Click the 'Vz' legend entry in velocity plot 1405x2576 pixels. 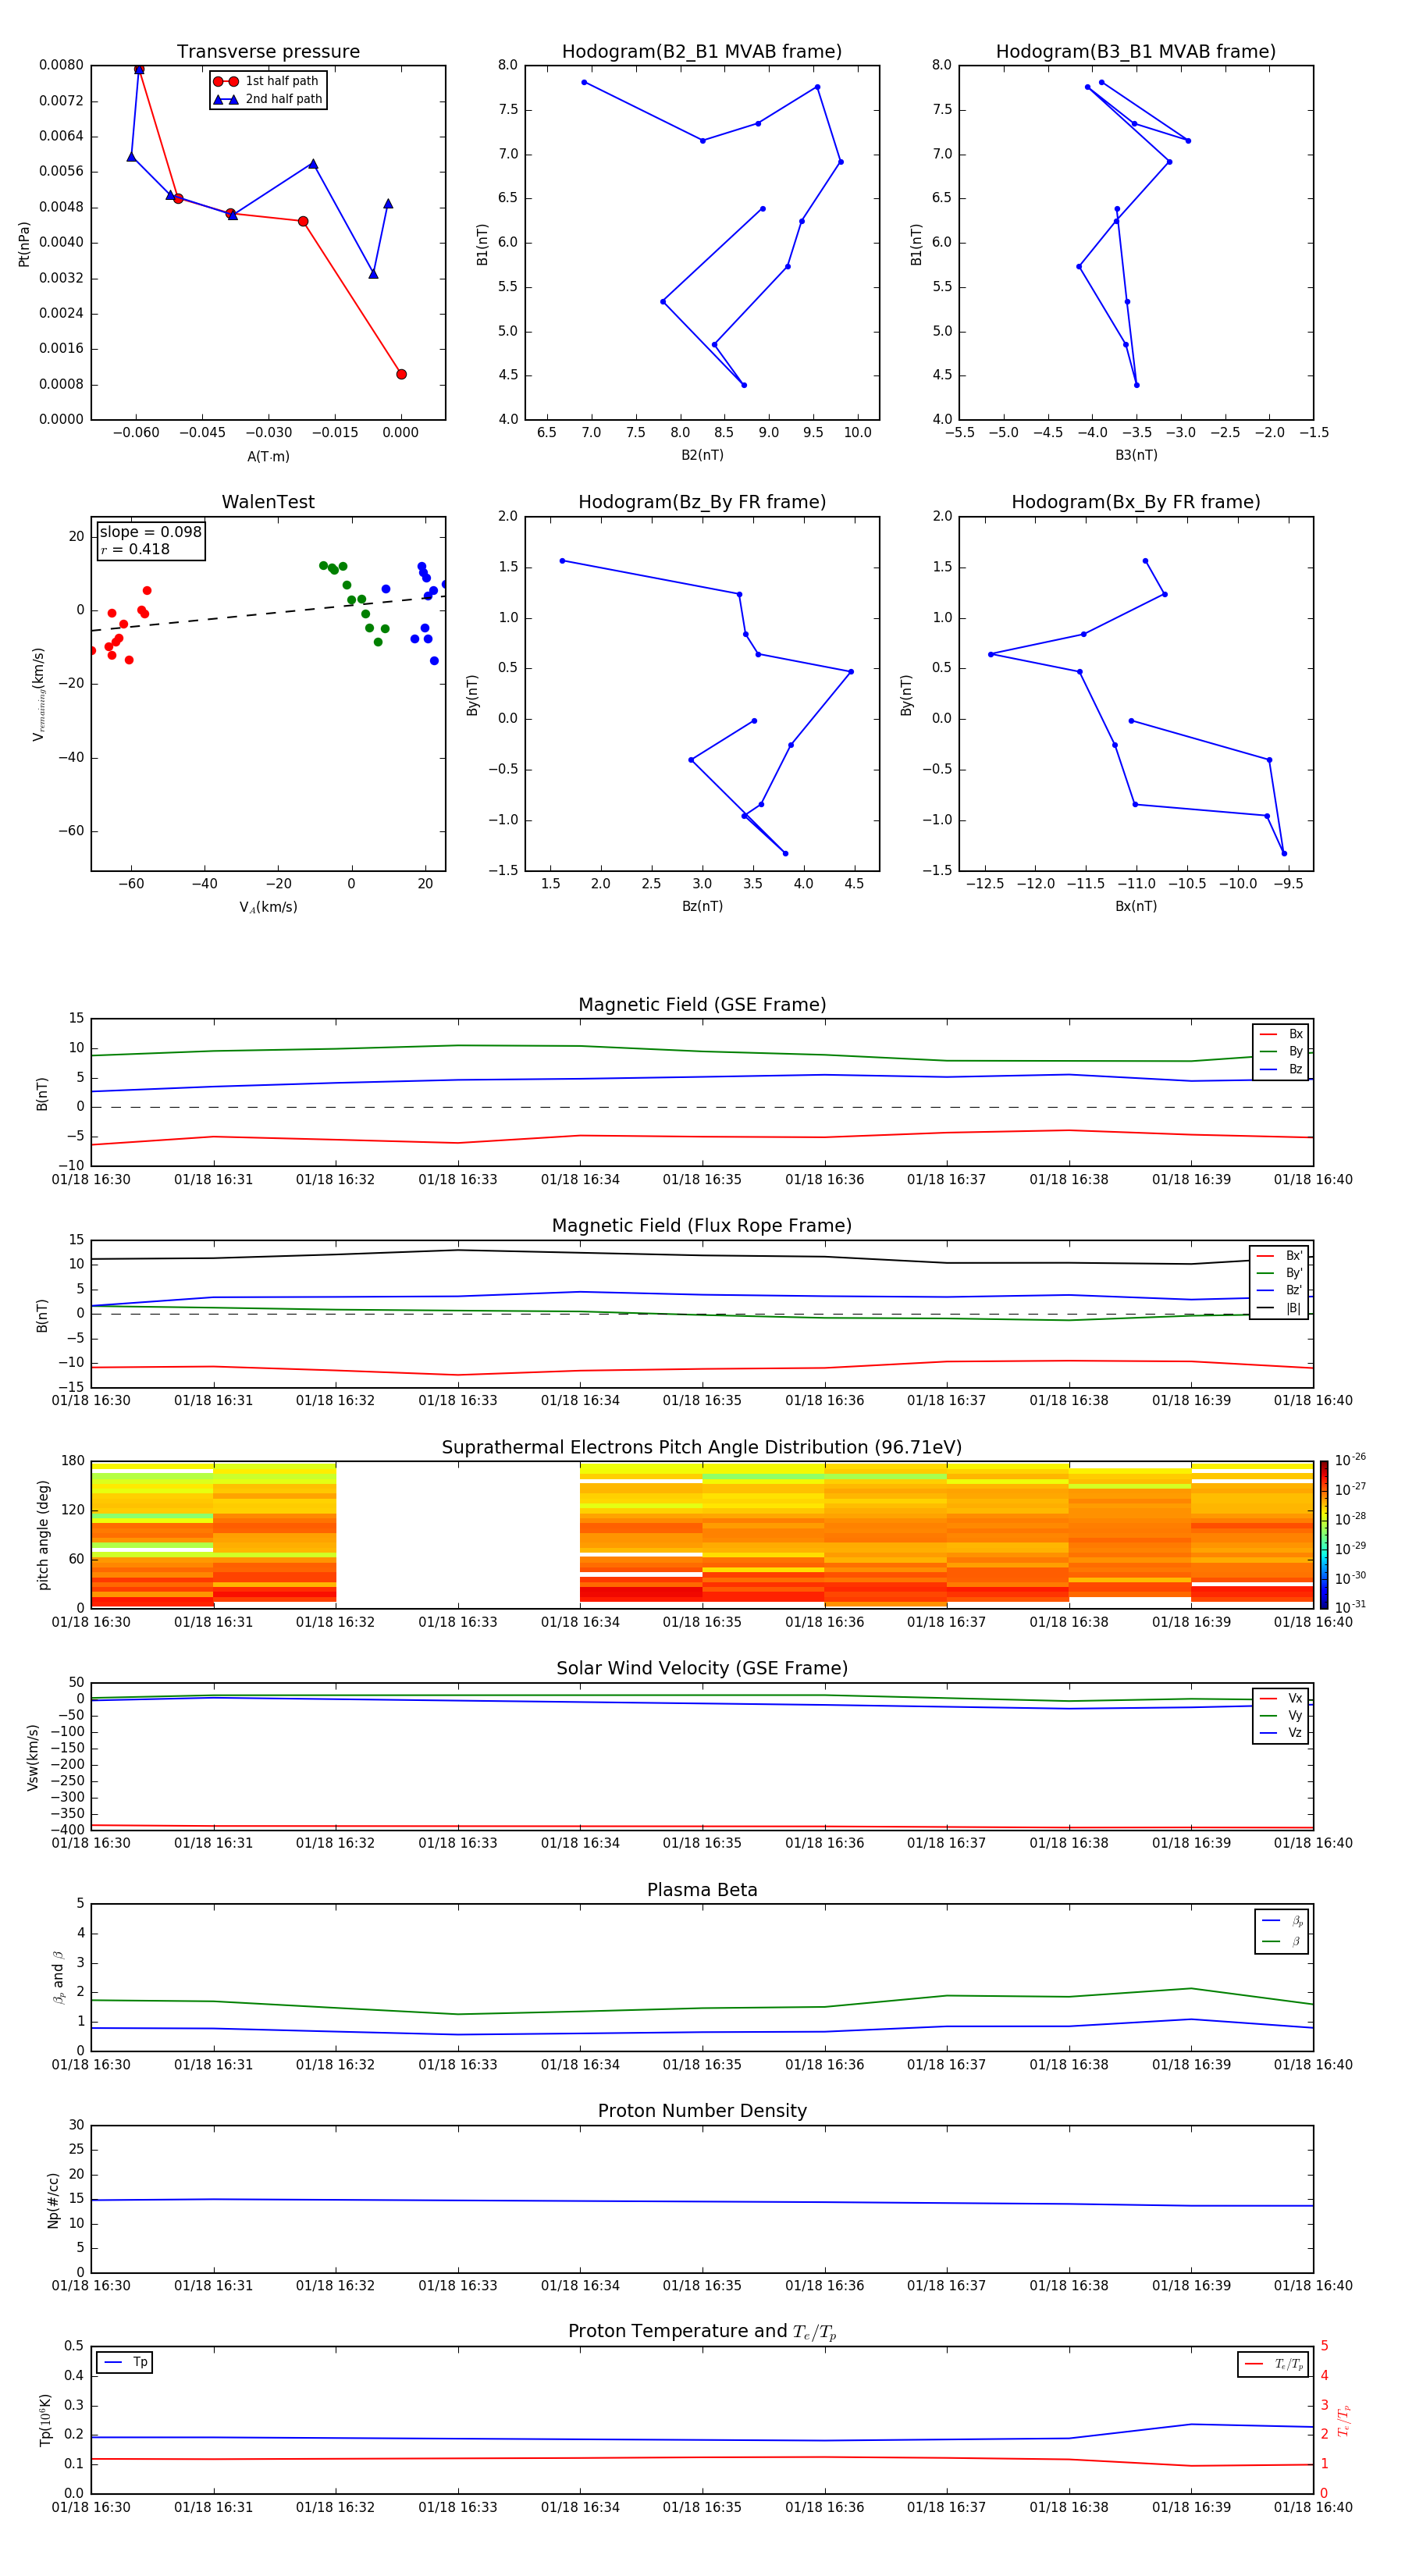(x=1281, y=1732)
